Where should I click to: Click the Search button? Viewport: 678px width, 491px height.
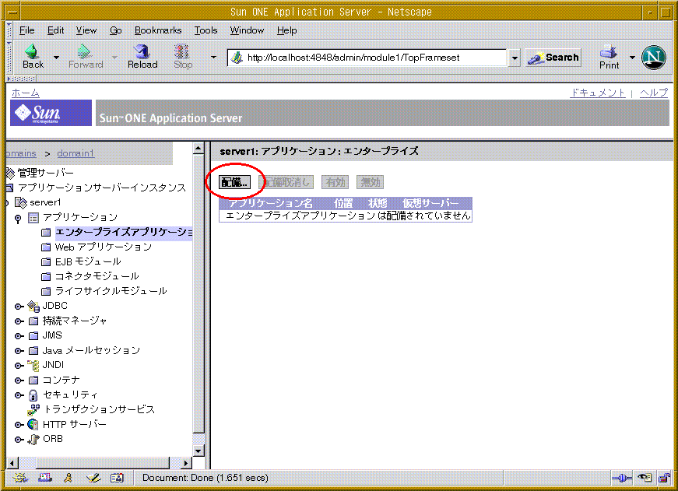pos(553,58)
